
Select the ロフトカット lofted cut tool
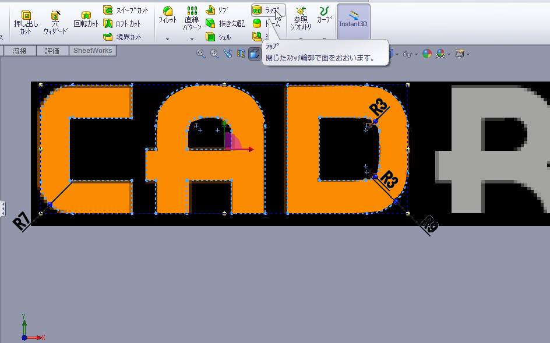click(122, 23)
